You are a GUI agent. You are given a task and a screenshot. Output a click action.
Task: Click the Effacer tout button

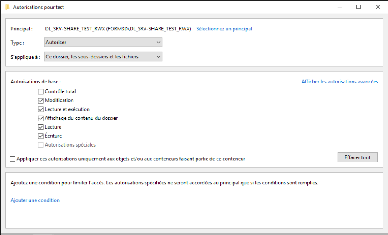click(x=357, y=157)
